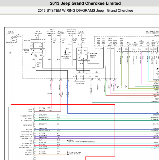Click the vertical 'DK BLU' wire label above C200
The height and width of the screenshot is (160, 159).
[x=66, y=86]
